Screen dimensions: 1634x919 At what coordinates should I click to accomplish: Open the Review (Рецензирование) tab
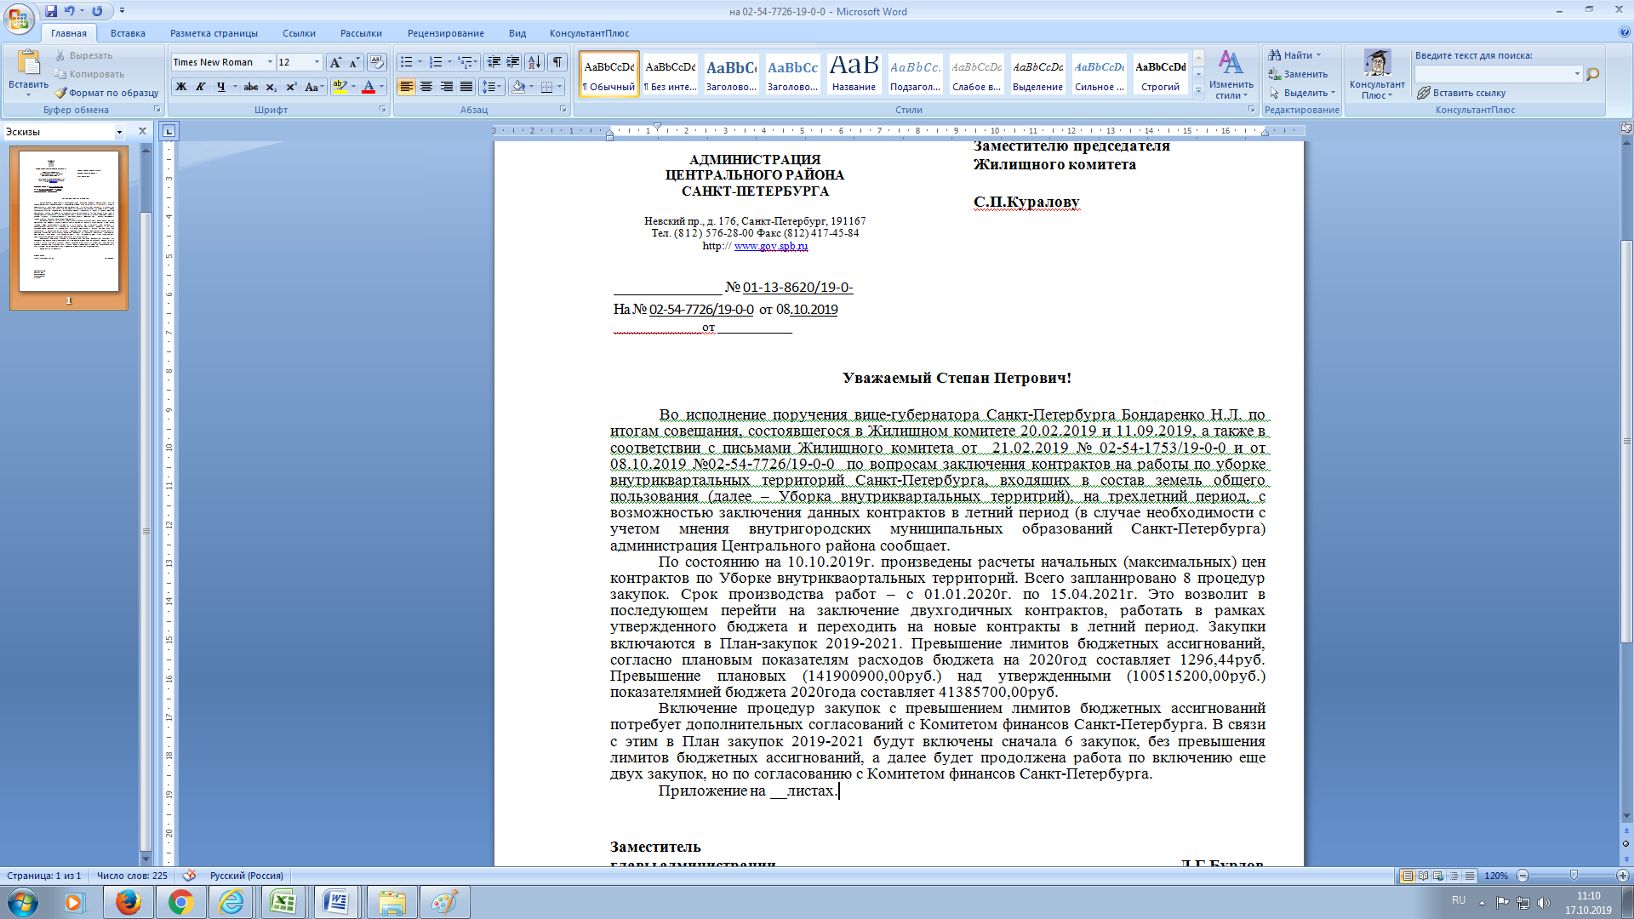pos(445,33)
